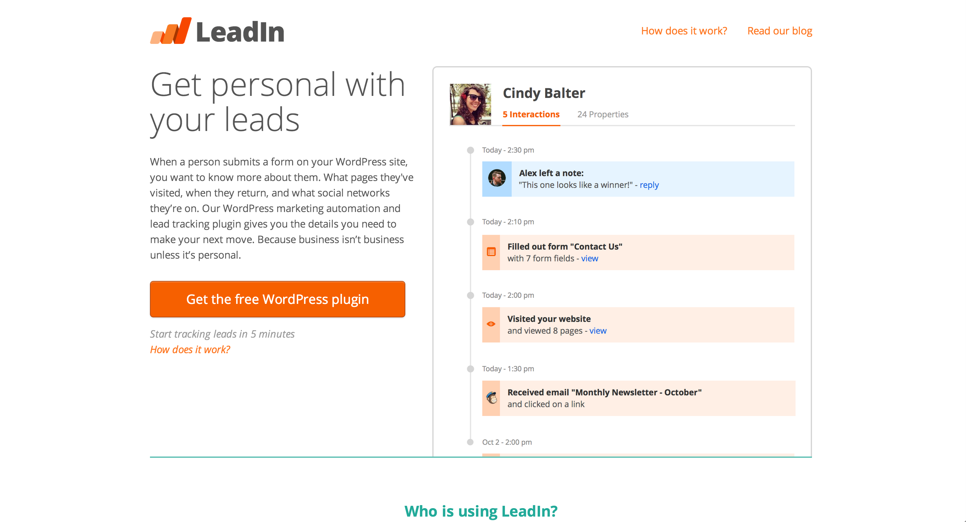This screenshot has height=522, width=966.
Task: Click view link for 8 pages viewed
Action: pos(598,331)
